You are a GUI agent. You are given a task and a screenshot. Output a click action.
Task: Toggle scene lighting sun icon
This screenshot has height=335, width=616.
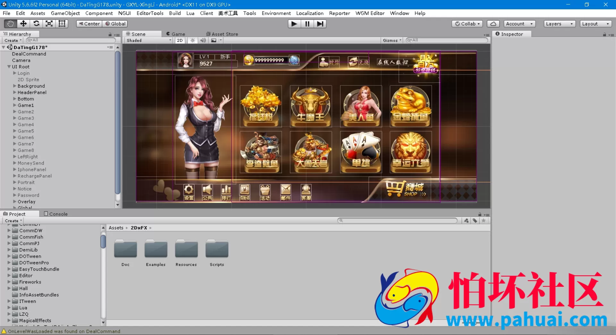[193, 40]
